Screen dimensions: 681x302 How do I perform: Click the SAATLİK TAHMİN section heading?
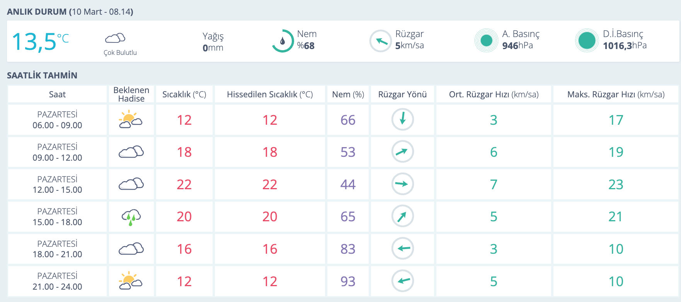tap(42, 75)
